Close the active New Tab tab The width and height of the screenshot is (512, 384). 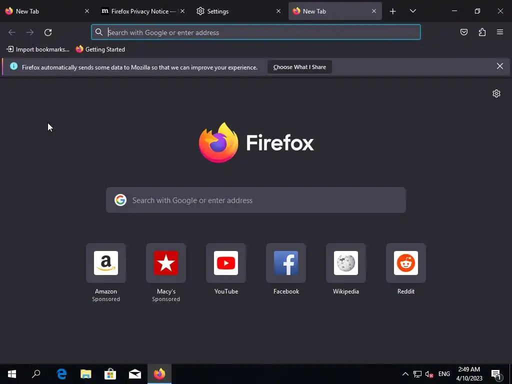374,11
